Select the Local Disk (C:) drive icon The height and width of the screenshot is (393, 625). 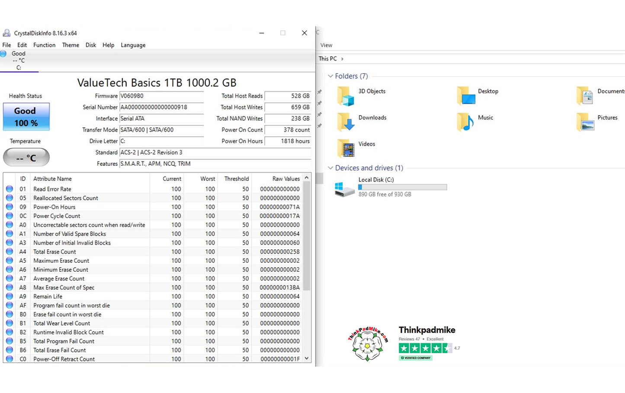tap(345, 189)
